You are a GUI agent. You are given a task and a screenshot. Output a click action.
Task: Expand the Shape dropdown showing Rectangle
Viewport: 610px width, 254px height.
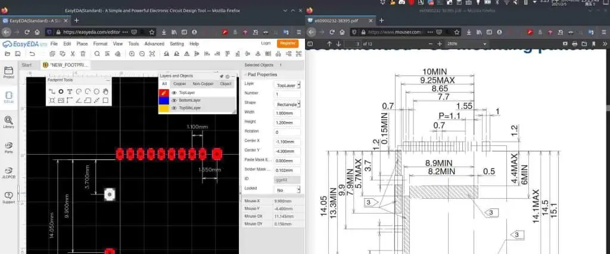(287, 104)
